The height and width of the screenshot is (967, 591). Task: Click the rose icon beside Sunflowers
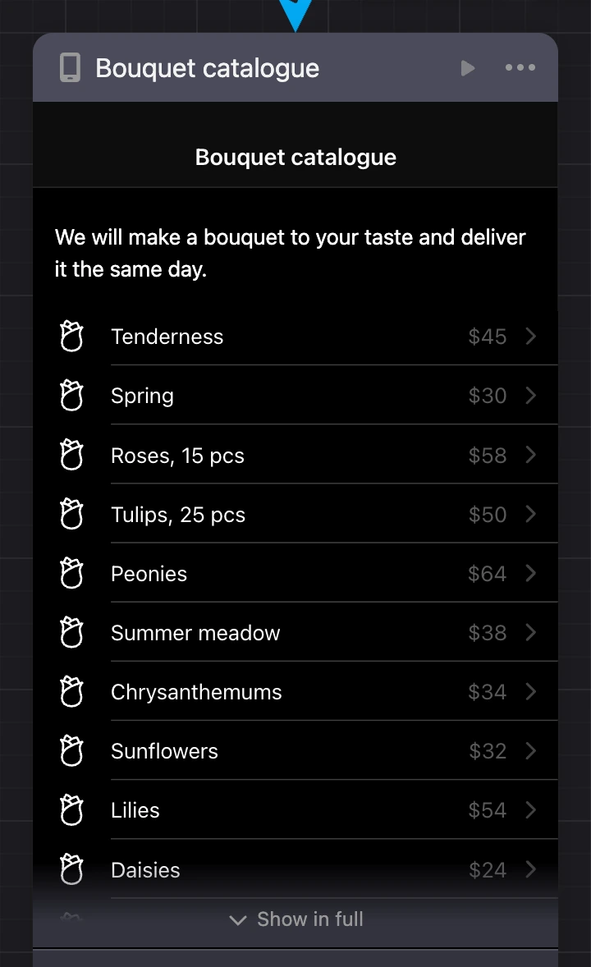point(71,750)
